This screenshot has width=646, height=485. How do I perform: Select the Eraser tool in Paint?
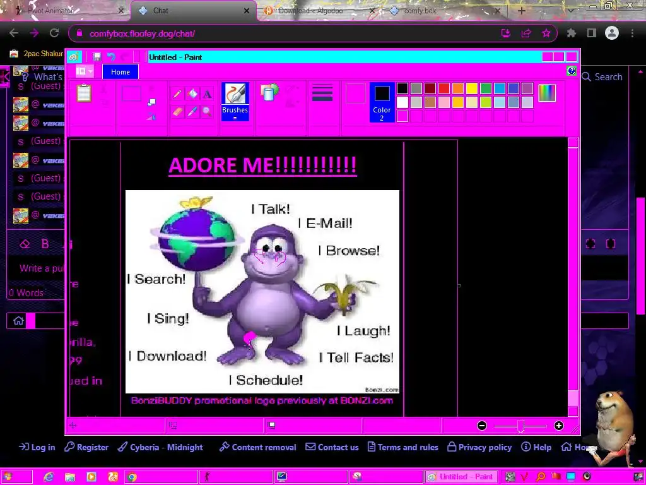click(x=177, y=111)
